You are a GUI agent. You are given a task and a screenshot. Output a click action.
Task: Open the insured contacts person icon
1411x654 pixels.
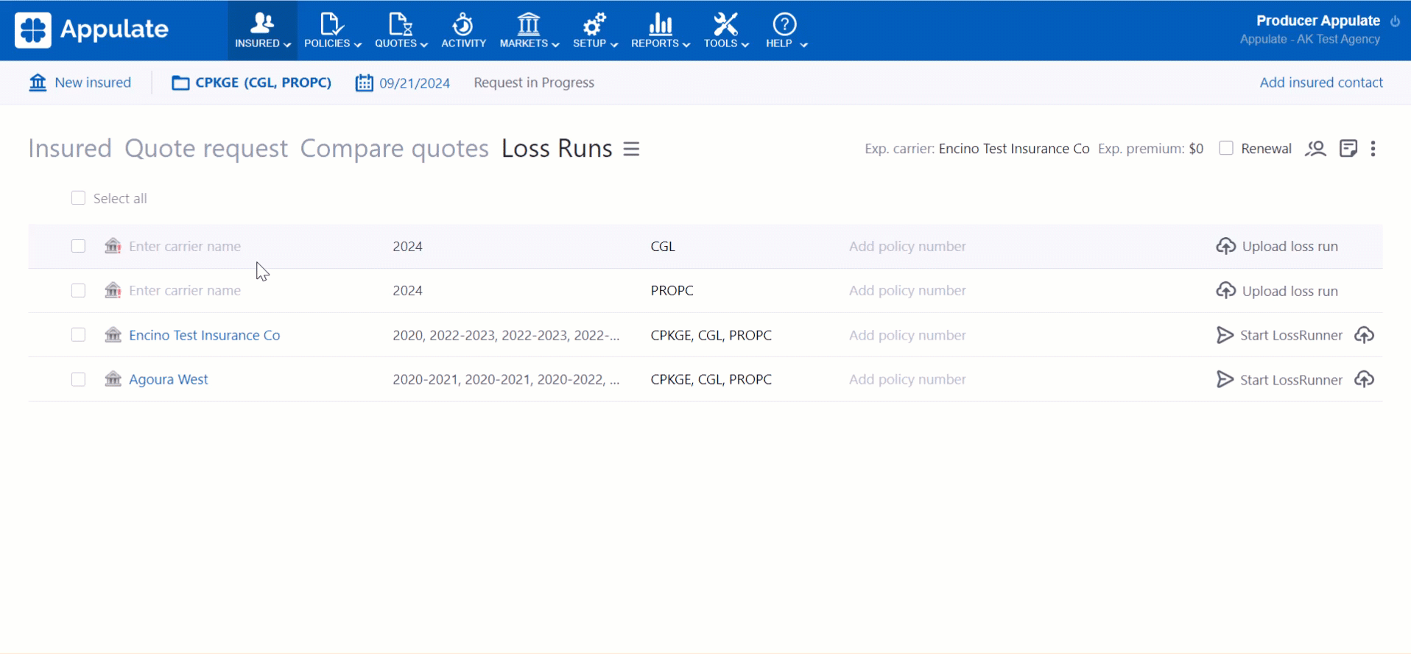click(x=1315, y=149)
